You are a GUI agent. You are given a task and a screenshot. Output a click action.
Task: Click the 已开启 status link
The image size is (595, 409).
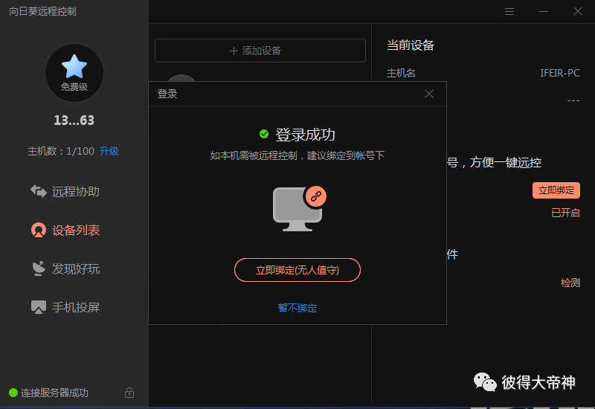point(565,213)
